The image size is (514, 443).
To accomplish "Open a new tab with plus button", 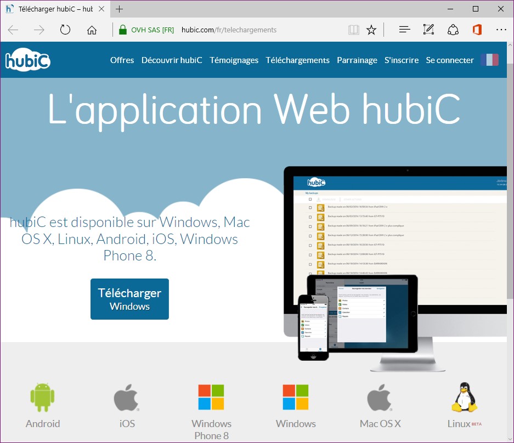I will (120, 9).
